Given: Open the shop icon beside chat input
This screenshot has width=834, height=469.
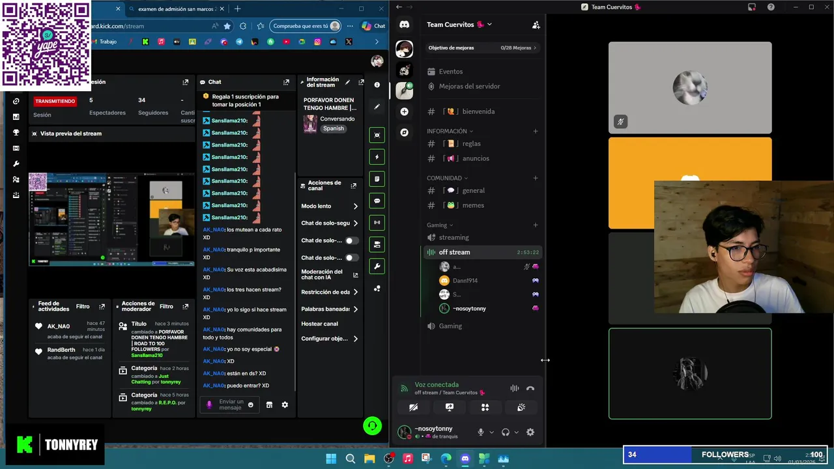Looking at the screenshot, I should point(269,405).
